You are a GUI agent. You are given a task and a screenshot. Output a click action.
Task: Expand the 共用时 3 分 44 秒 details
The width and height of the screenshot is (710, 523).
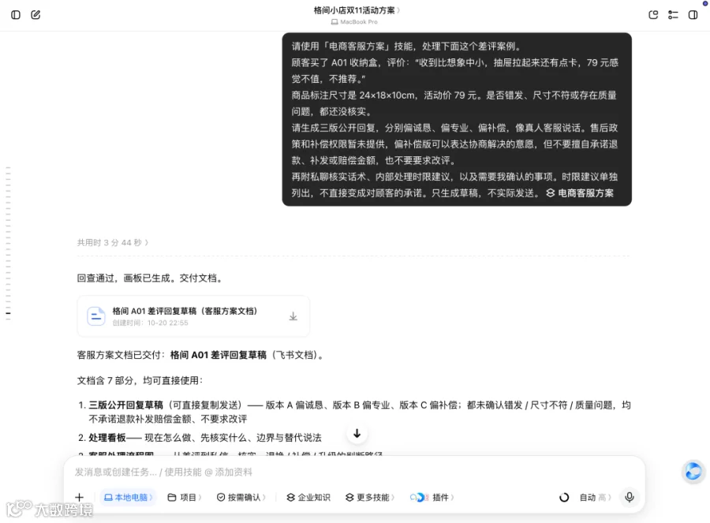point(113,243)
